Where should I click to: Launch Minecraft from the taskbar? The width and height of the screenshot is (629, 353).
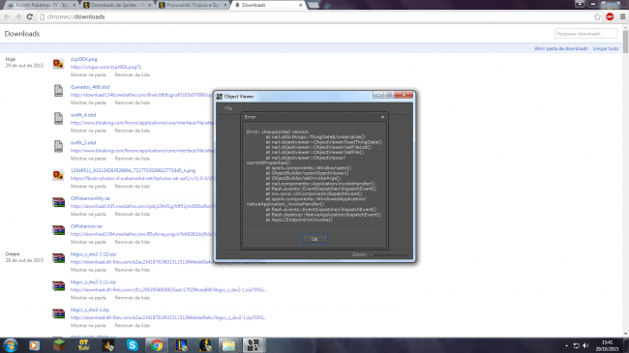[59, 345]
